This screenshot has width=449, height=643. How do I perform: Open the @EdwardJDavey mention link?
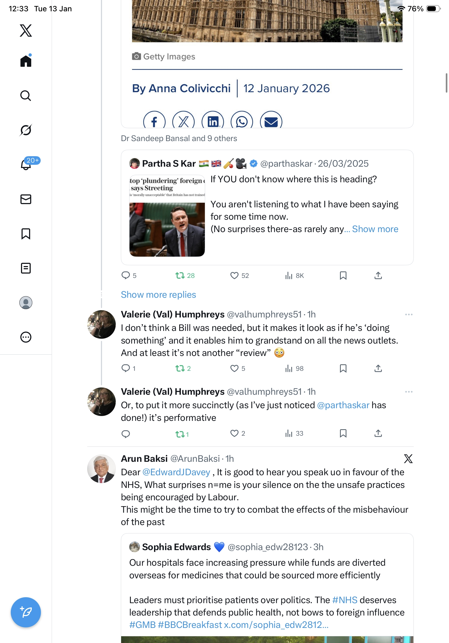tap(176, 472)
